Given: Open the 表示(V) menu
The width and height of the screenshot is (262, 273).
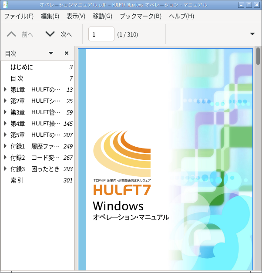Looking at the screenshot, I should coord(76,16).
